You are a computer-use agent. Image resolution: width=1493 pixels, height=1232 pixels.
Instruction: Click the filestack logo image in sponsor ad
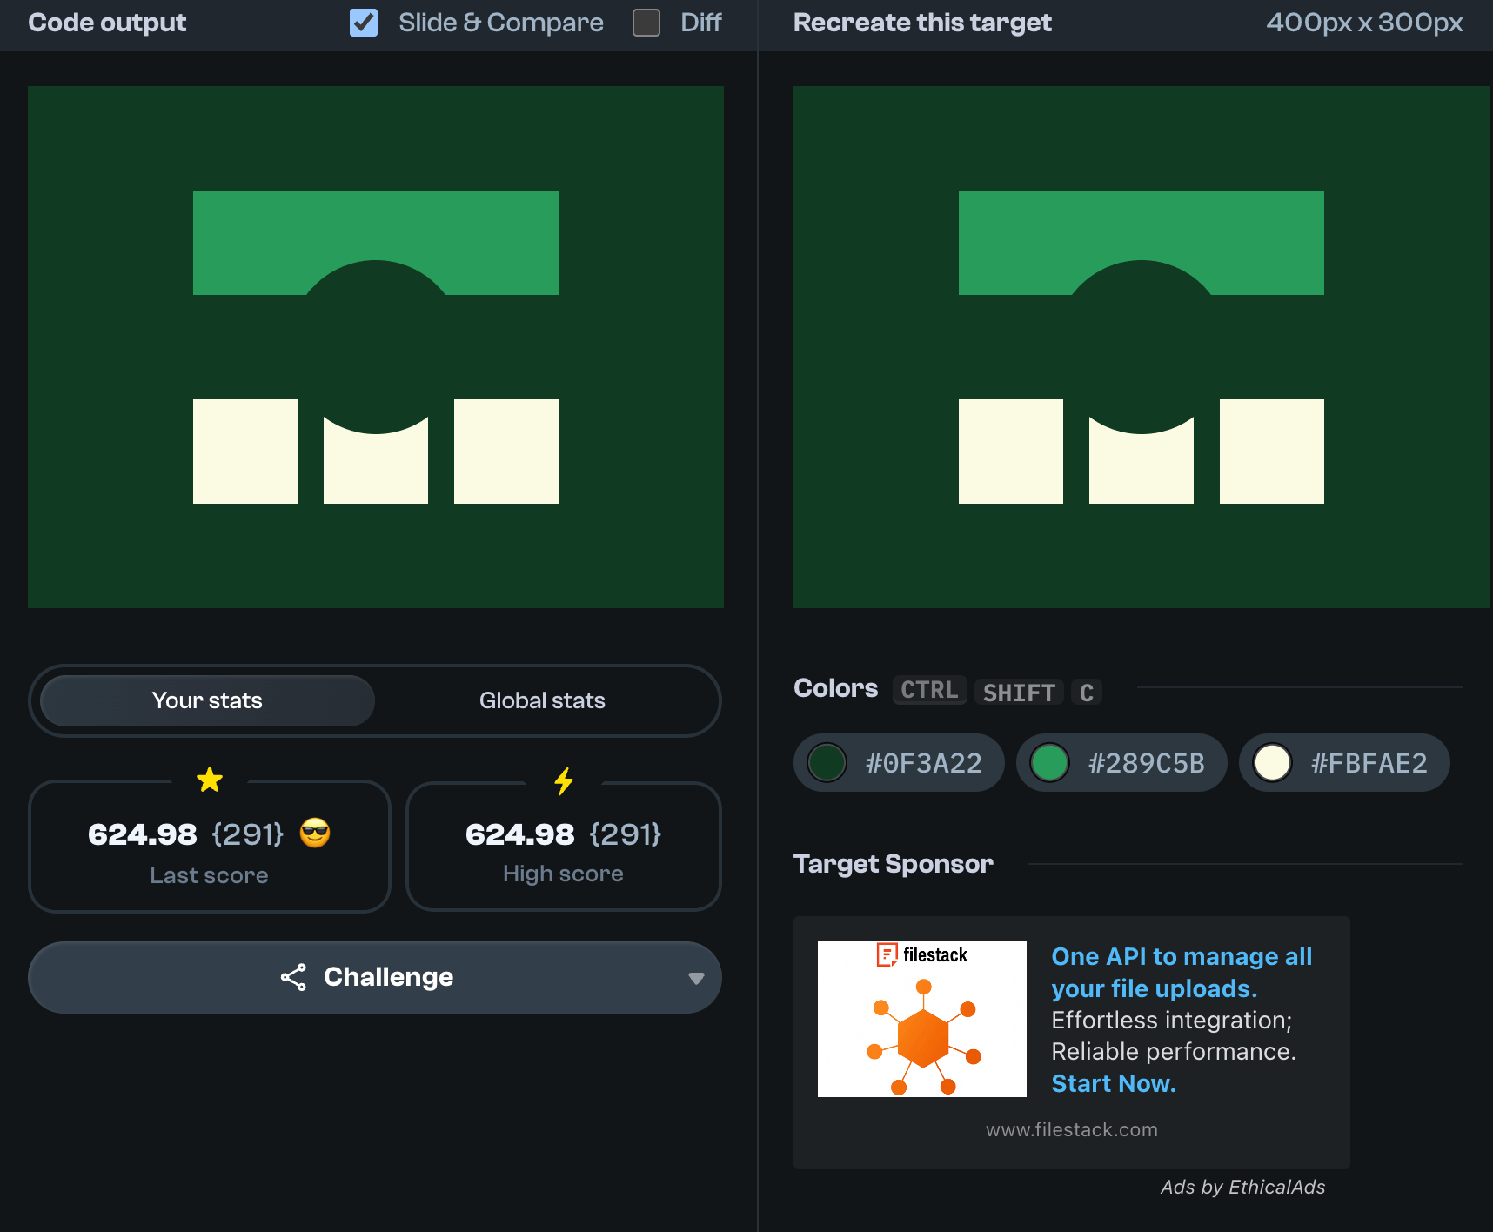[921, 1018]
